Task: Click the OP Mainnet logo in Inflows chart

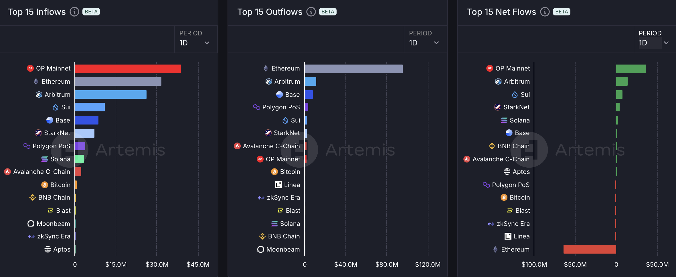Action: [30, 68]
